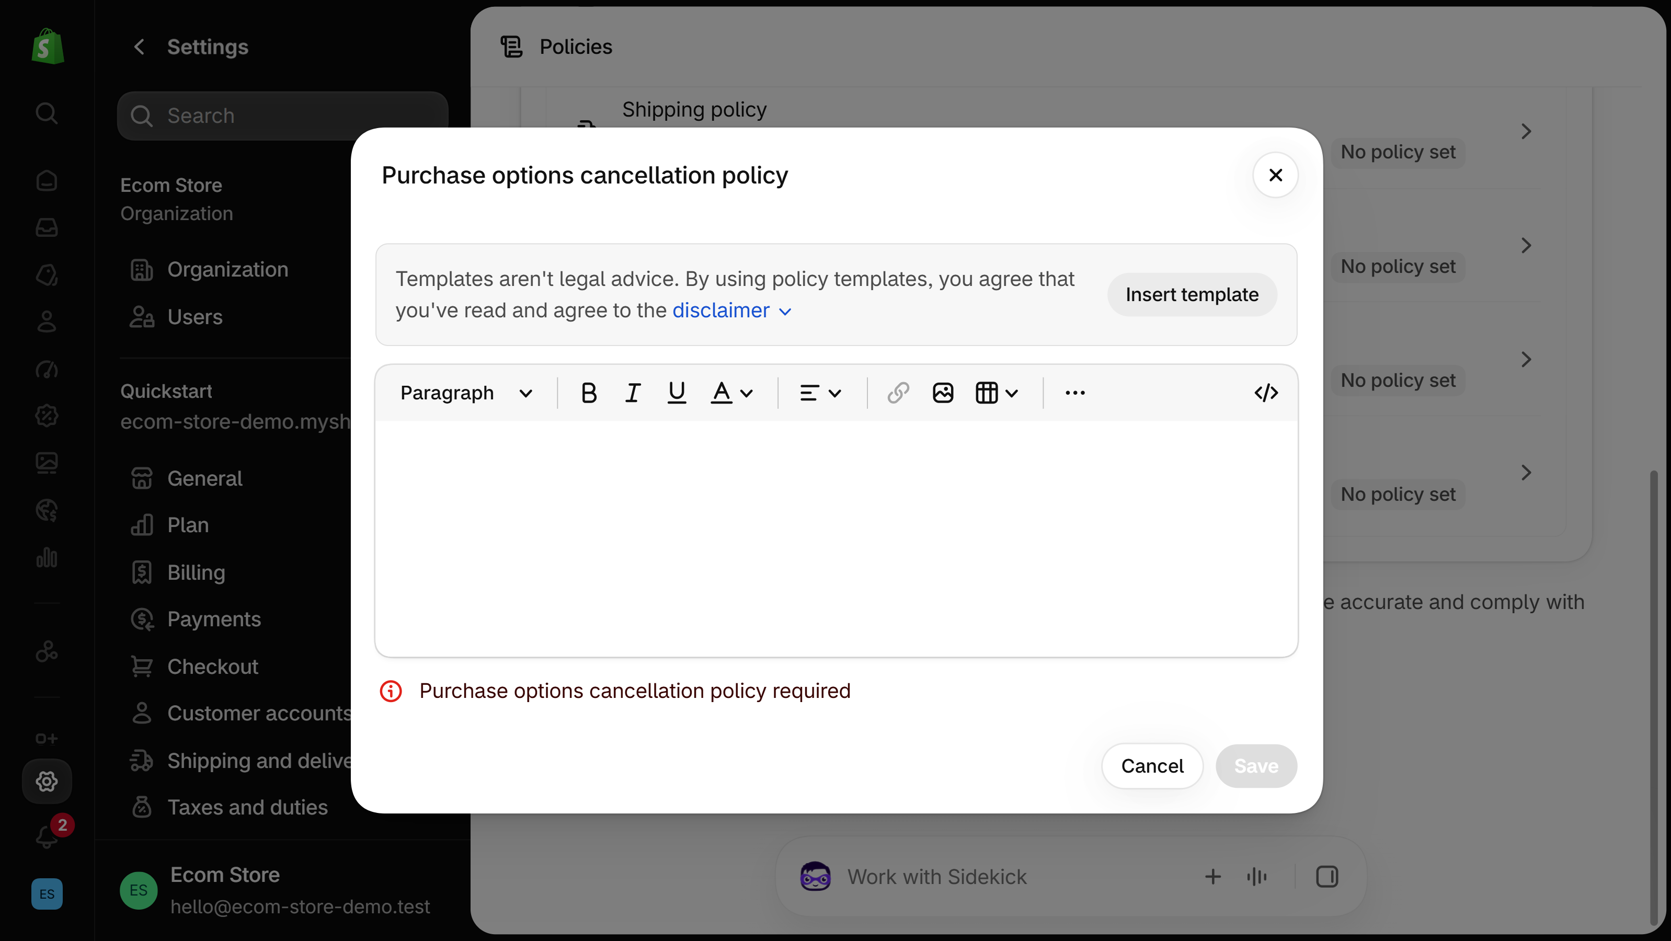The image size is (1671, 941).
Task: Show more formatting options (three dots)
Action: pos(1075,393)
